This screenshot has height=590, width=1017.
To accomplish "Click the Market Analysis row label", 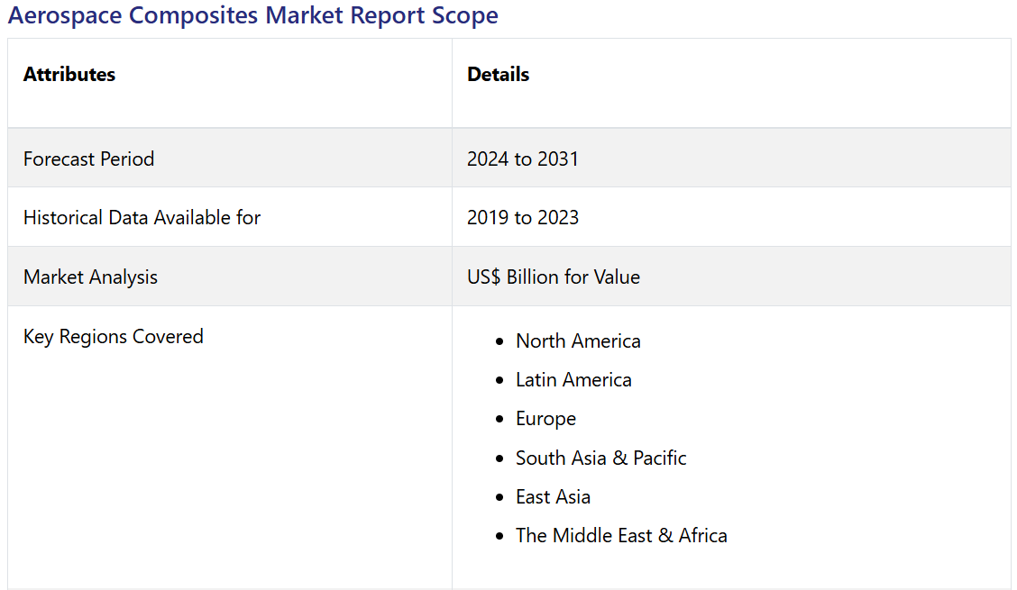I will pos(90,277).
